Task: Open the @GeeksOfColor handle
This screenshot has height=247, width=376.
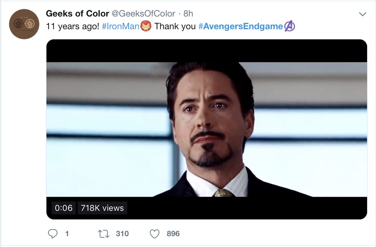Action: coord(143,14)
